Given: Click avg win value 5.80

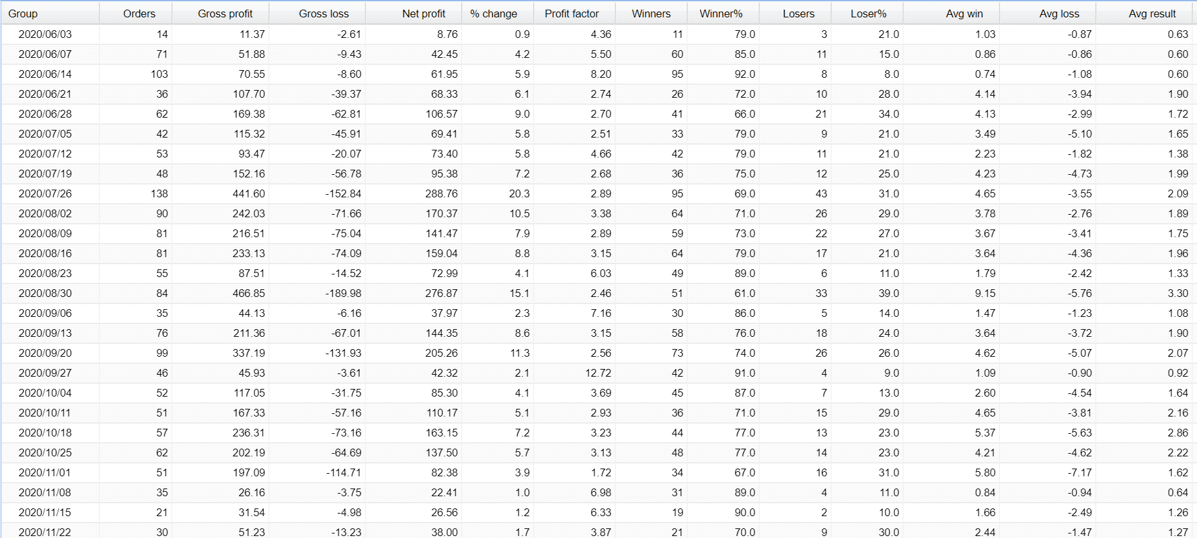Looking at the screenshot, I should [985, 472].
